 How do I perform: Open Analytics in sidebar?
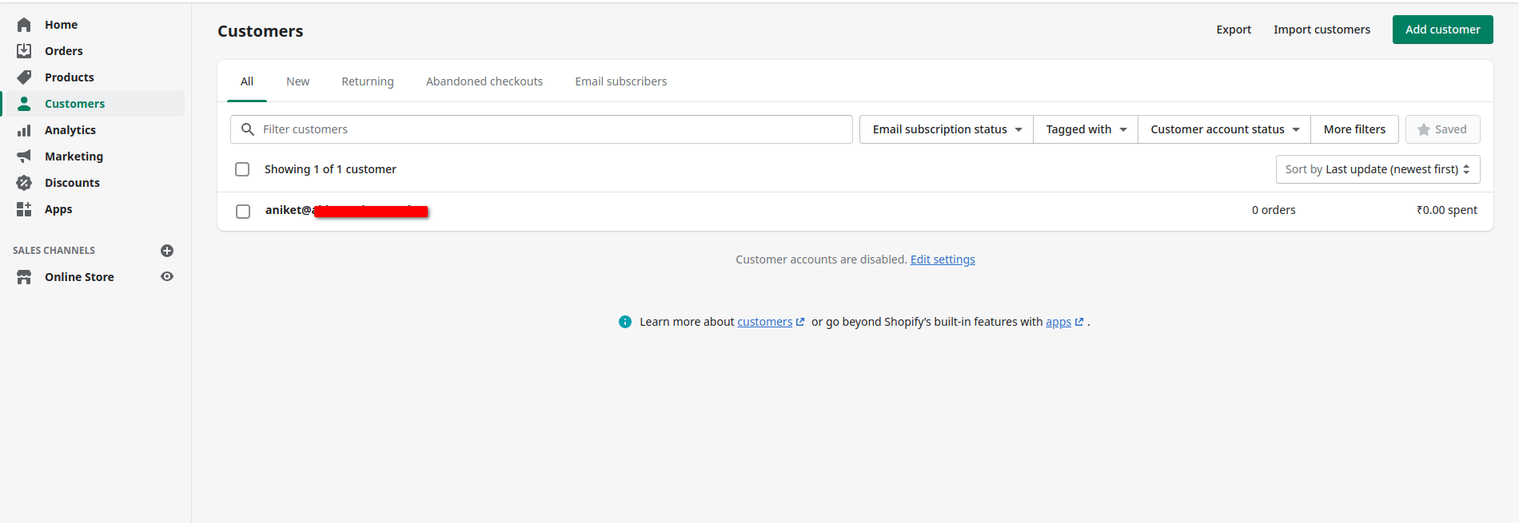pyautogui.click(x=70, y=130)
